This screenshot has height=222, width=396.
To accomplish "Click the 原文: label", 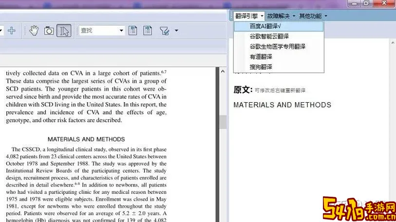I will [243, 90].
